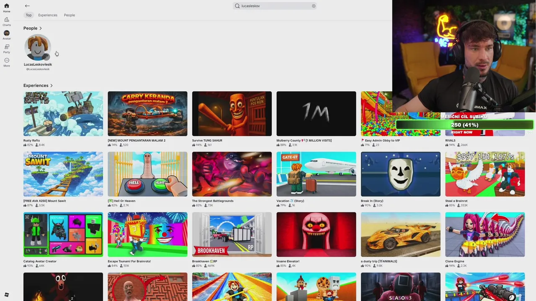Viewport: 536px width, 301px height.
Task: Click the Clone Engine title text
Action: (x=455, y=261)
